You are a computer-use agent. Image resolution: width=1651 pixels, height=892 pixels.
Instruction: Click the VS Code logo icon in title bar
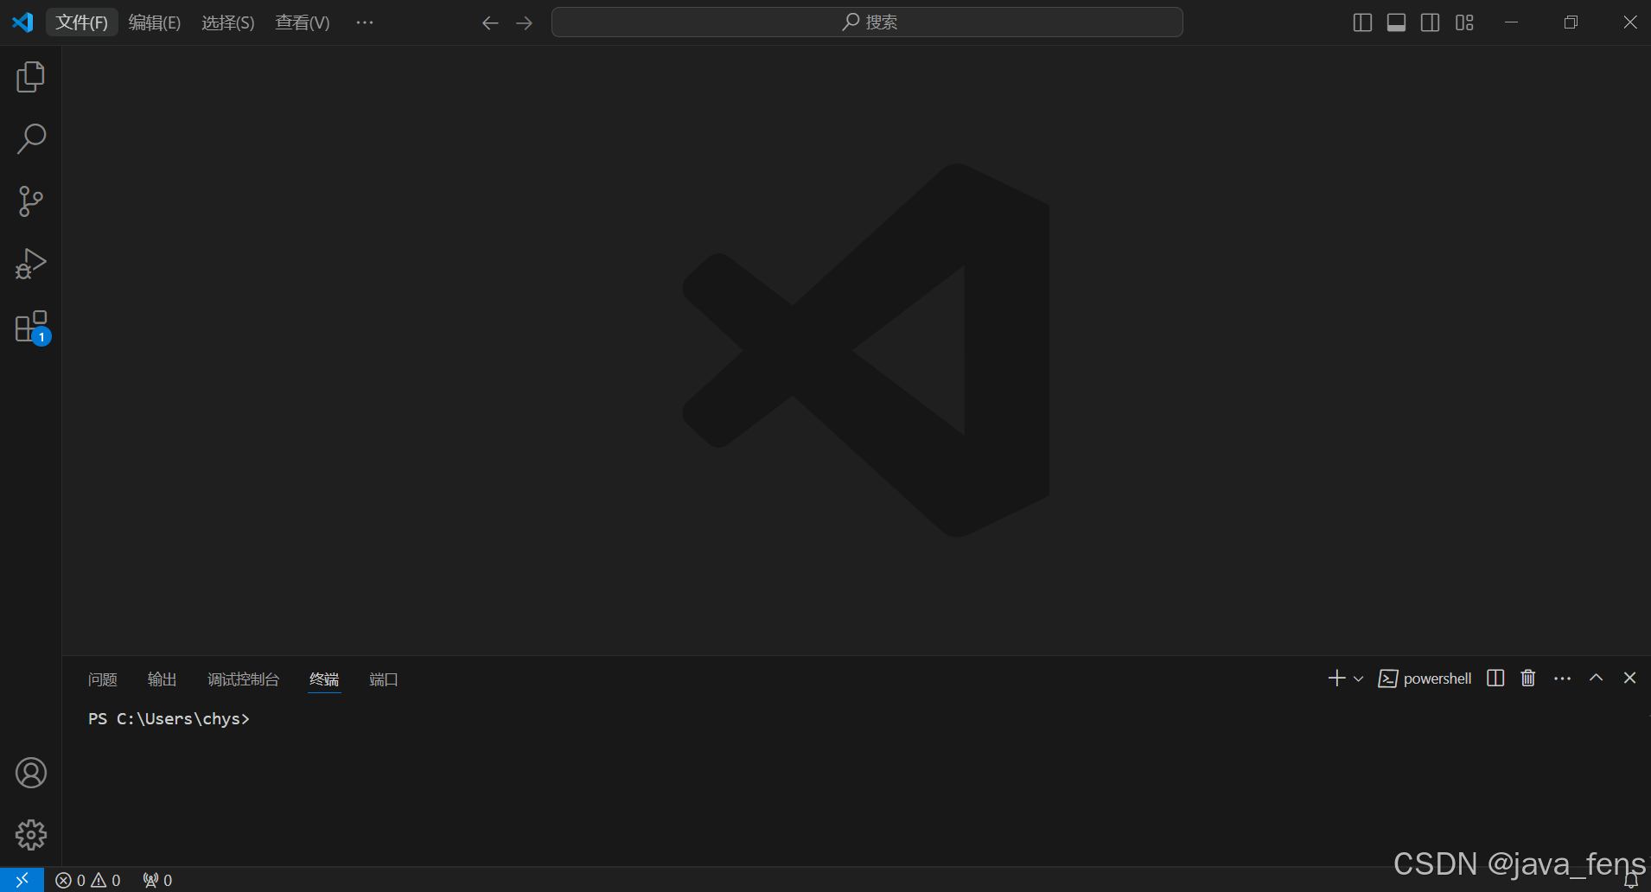pos(22,22)
